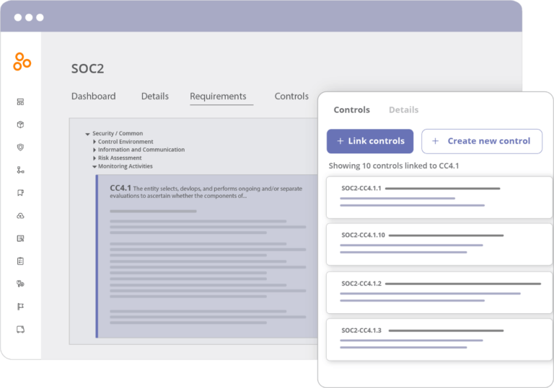The image size is (554, 388).
Task: Expand Information and Communication node
Action: point(94,150)
